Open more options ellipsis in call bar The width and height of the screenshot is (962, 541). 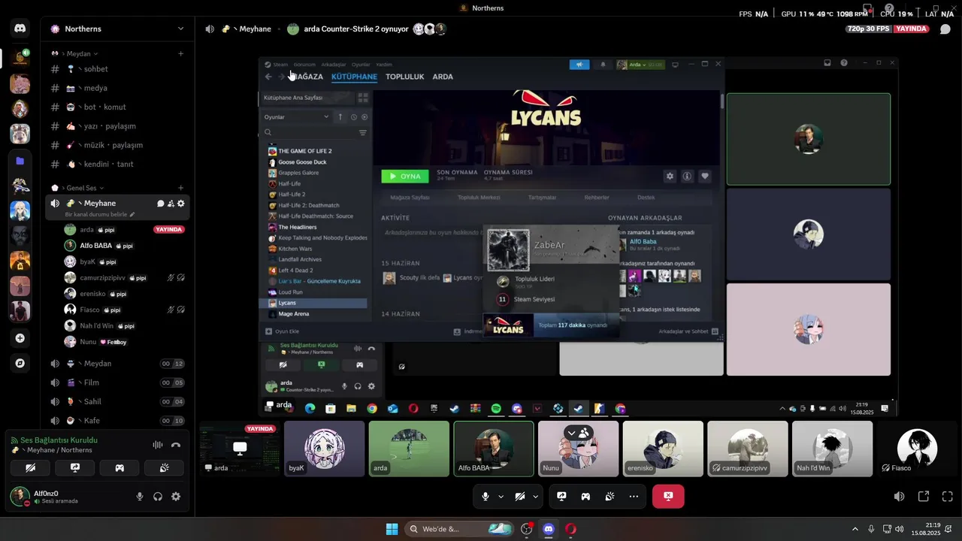pyautogui.click(x=634, y=497)
